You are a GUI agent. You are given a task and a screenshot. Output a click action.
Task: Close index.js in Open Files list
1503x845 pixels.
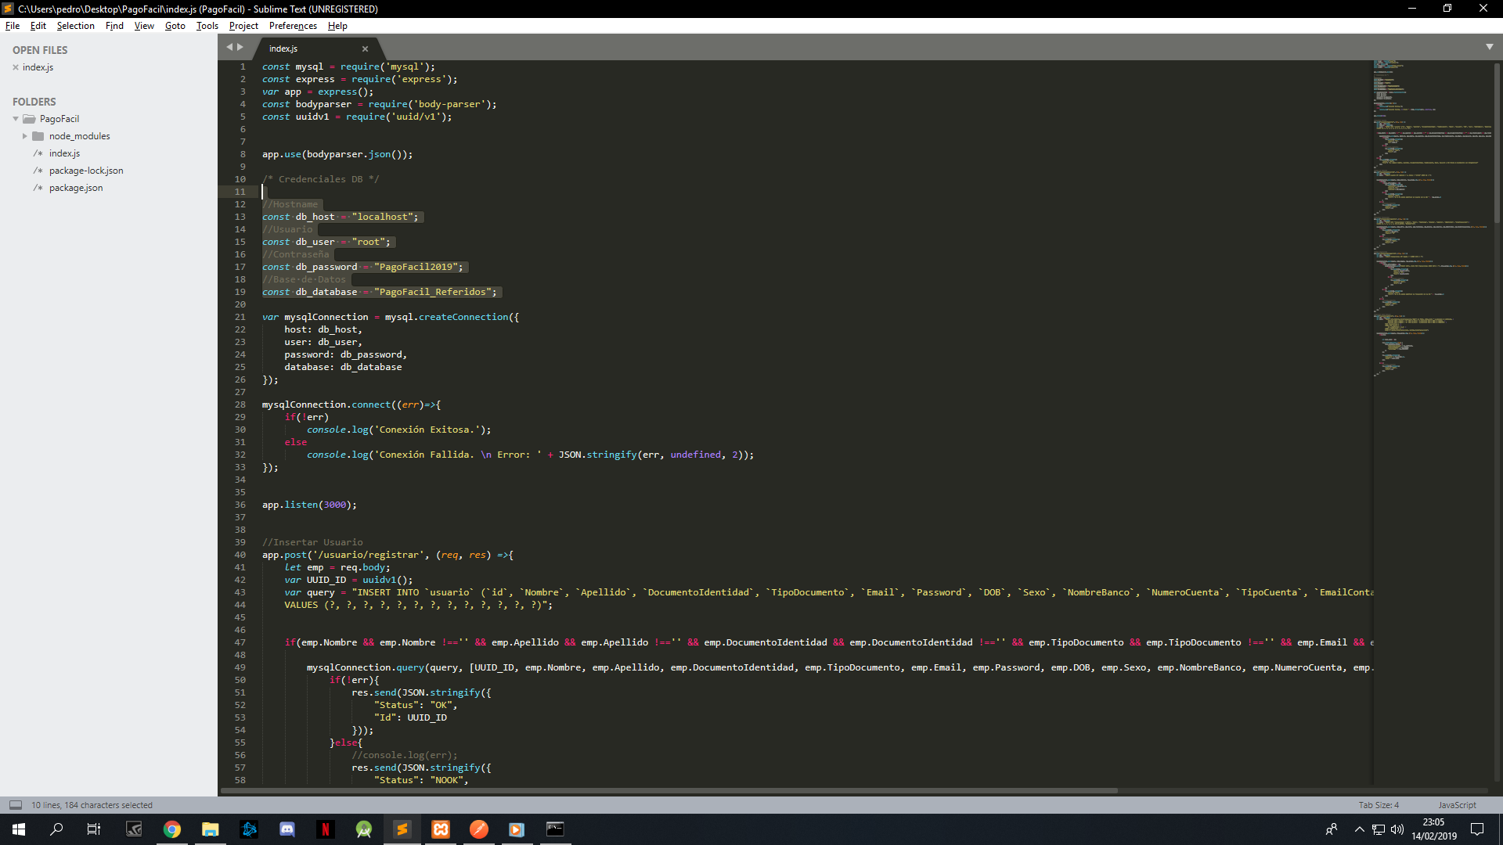16,67
